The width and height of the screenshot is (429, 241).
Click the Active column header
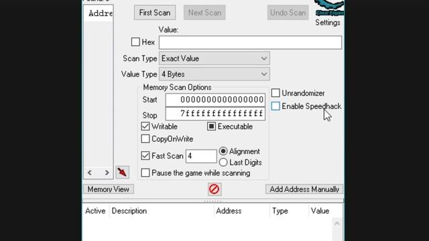95,211
